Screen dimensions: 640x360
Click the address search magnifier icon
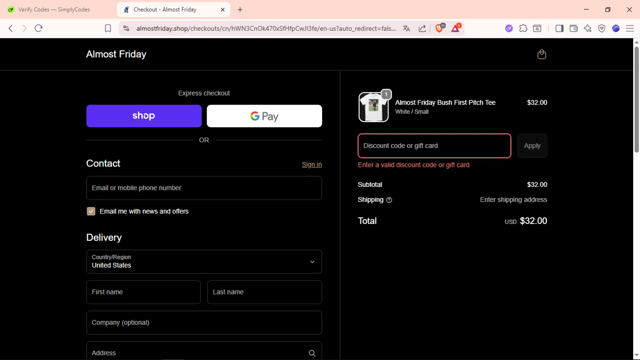(x=312, y=353)
